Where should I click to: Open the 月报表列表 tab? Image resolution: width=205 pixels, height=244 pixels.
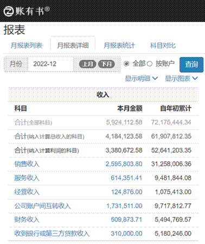[27, 45]
